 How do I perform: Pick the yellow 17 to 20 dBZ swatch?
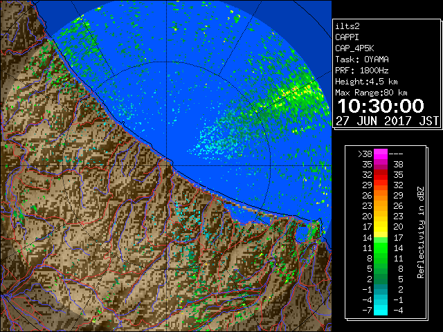(381, 227)
